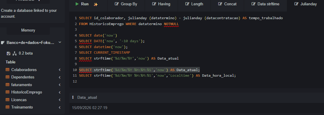Click edit icon on Concat tab
Viewport: 324px width, 115px height.
point(220,4)
